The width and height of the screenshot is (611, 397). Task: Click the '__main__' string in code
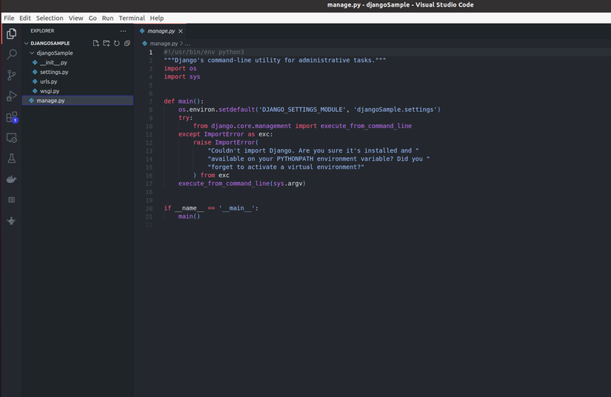(x=236, y=208)
